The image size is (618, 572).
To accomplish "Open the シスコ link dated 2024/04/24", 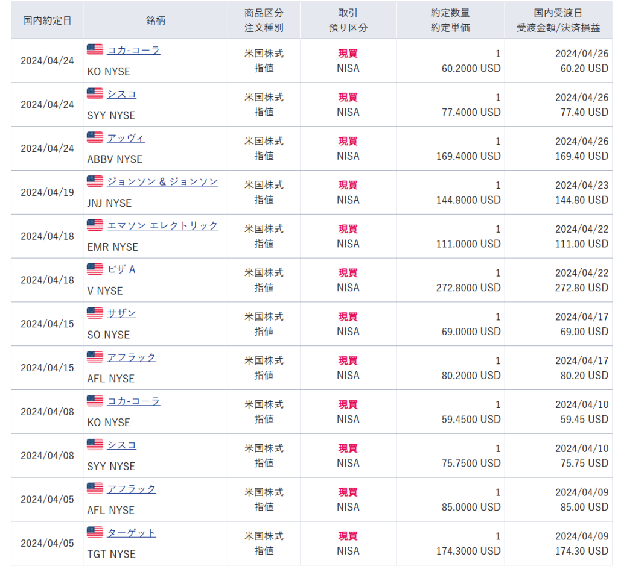I will point(122,94).
